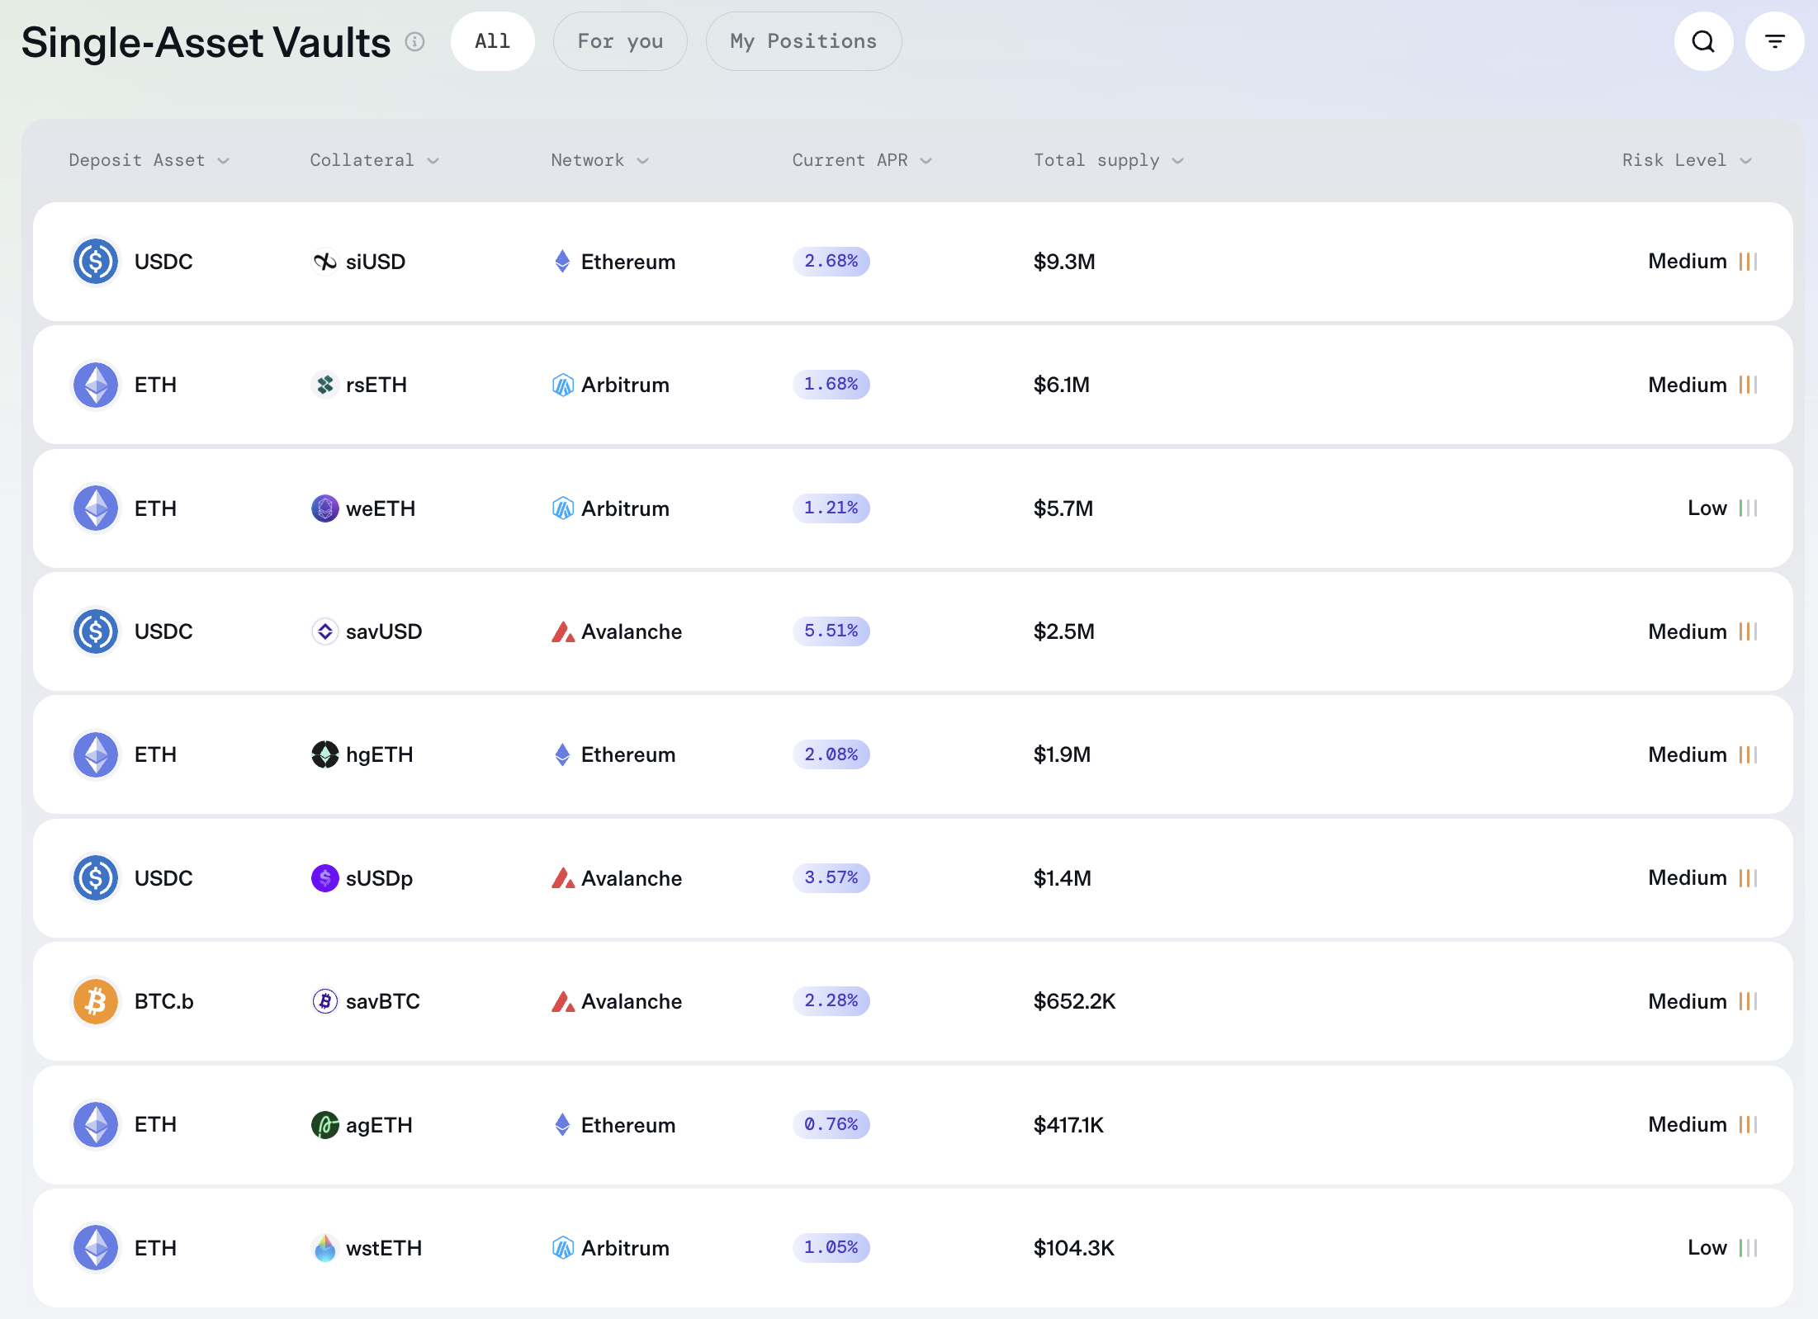Click the weETH collateral token icon

coord(324,508)
